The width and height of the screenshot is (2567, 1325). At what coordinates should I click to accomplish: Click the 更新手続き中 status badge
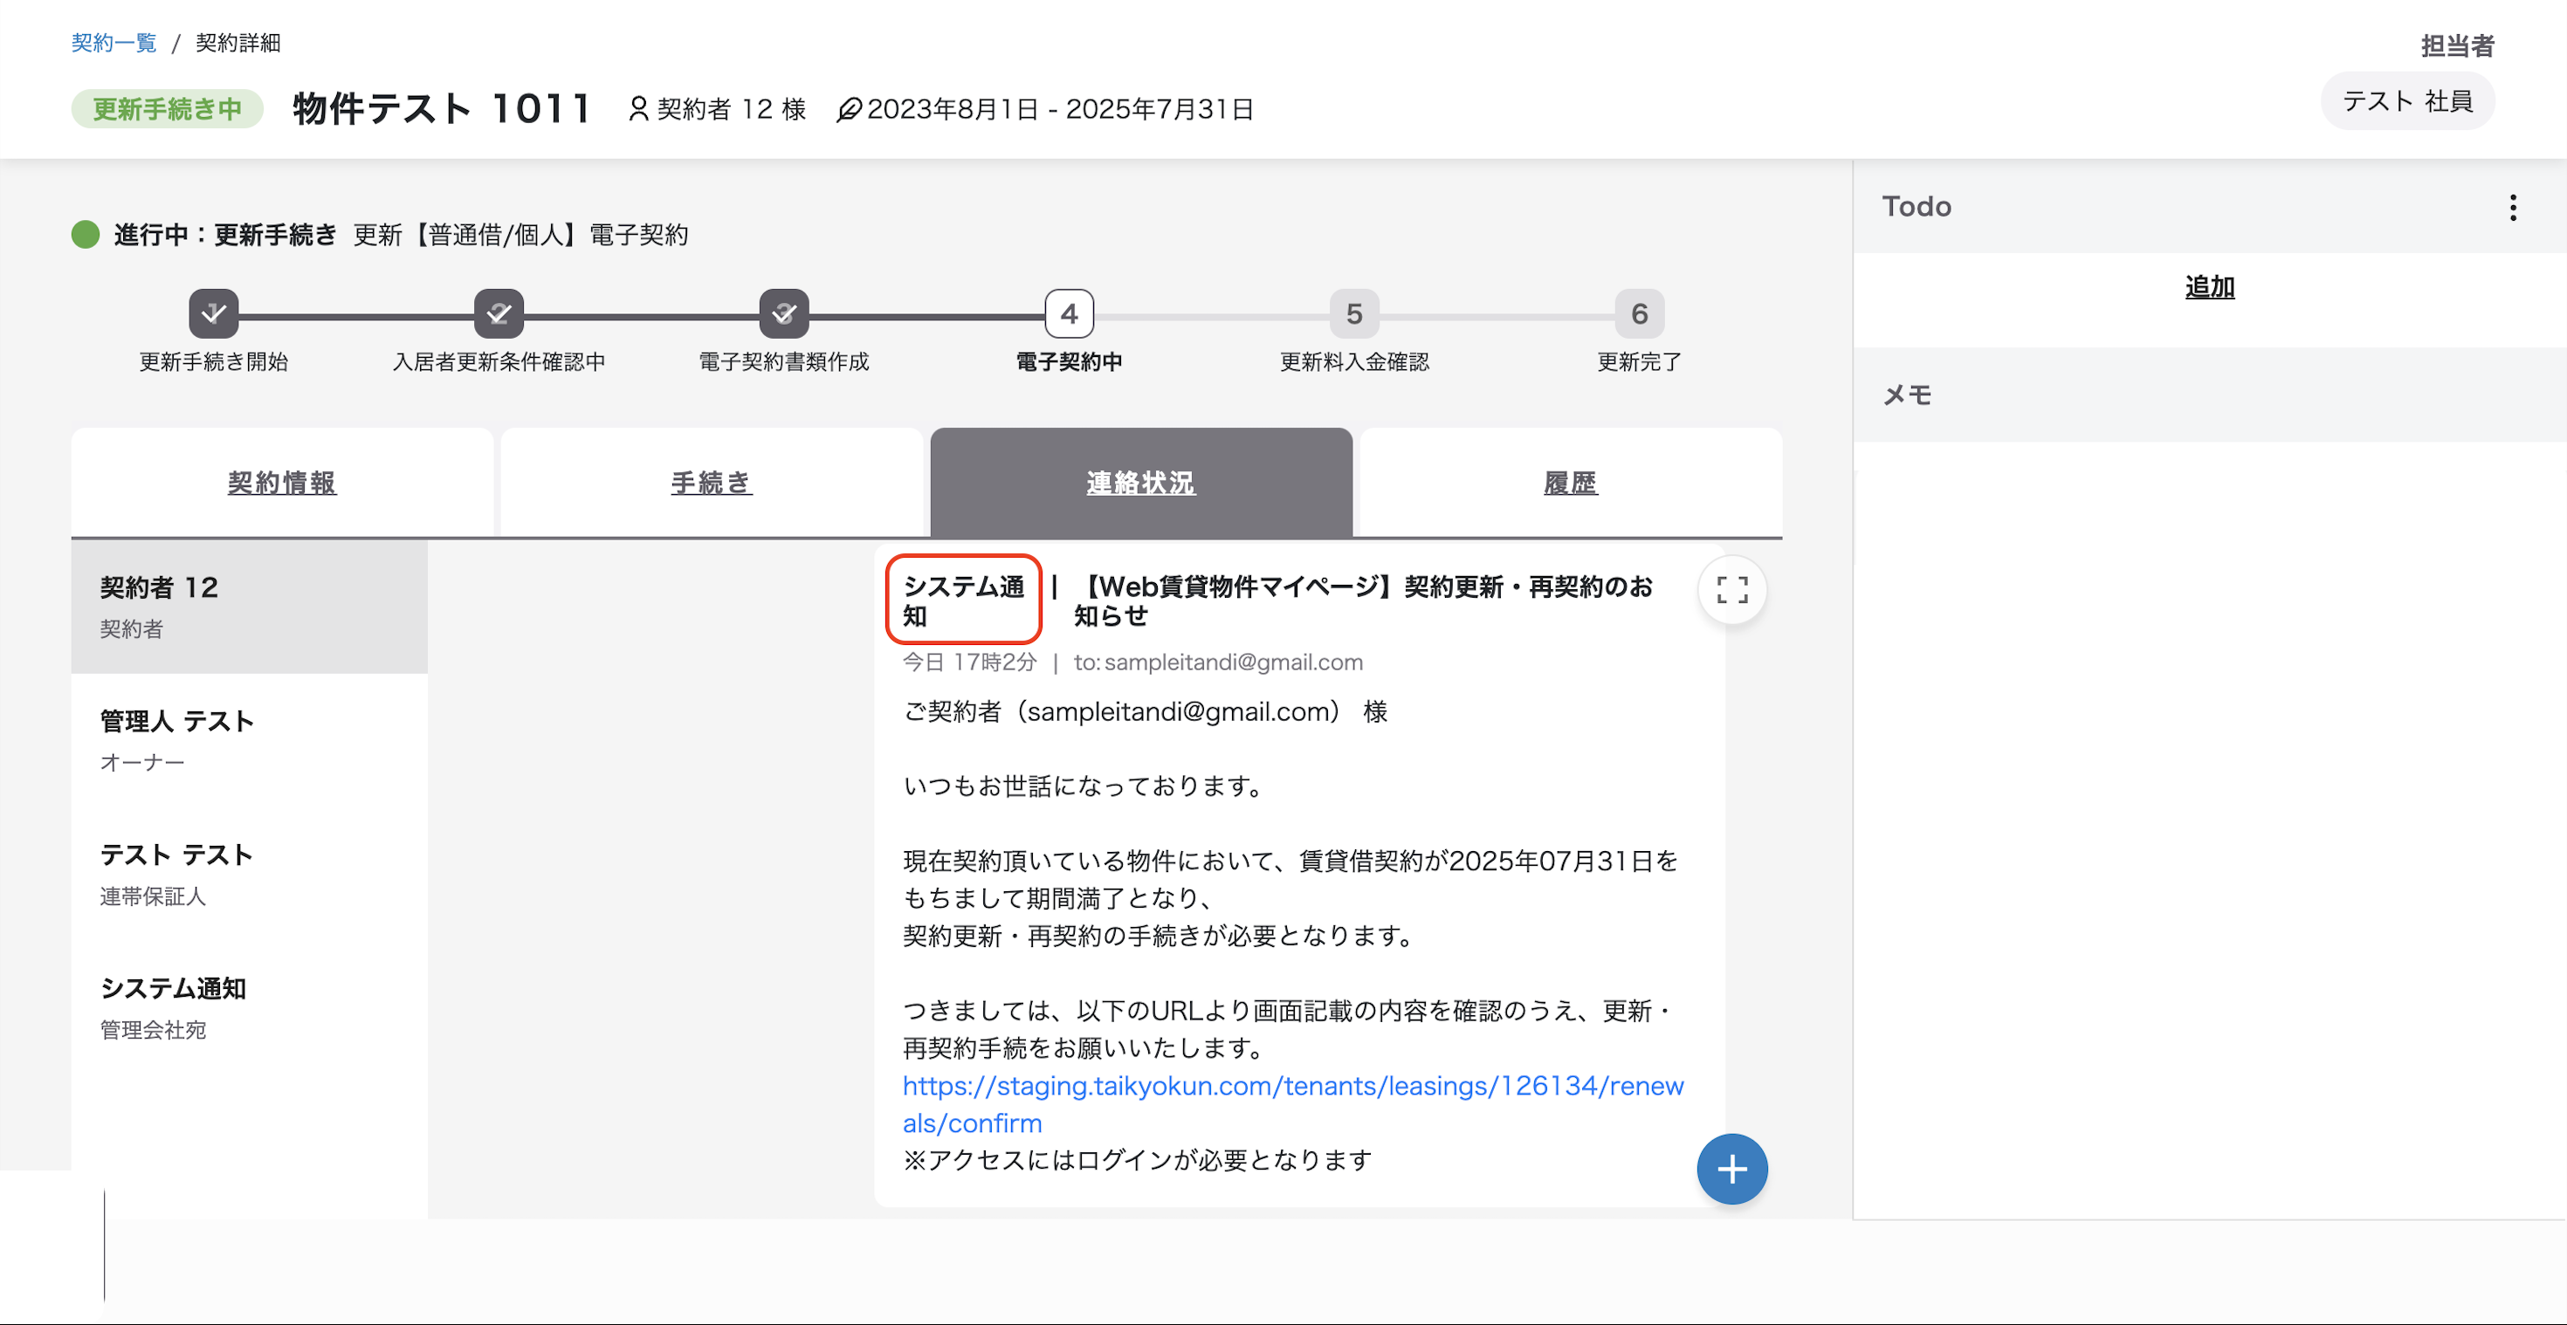pyautogui.click(x=168, y=108)
